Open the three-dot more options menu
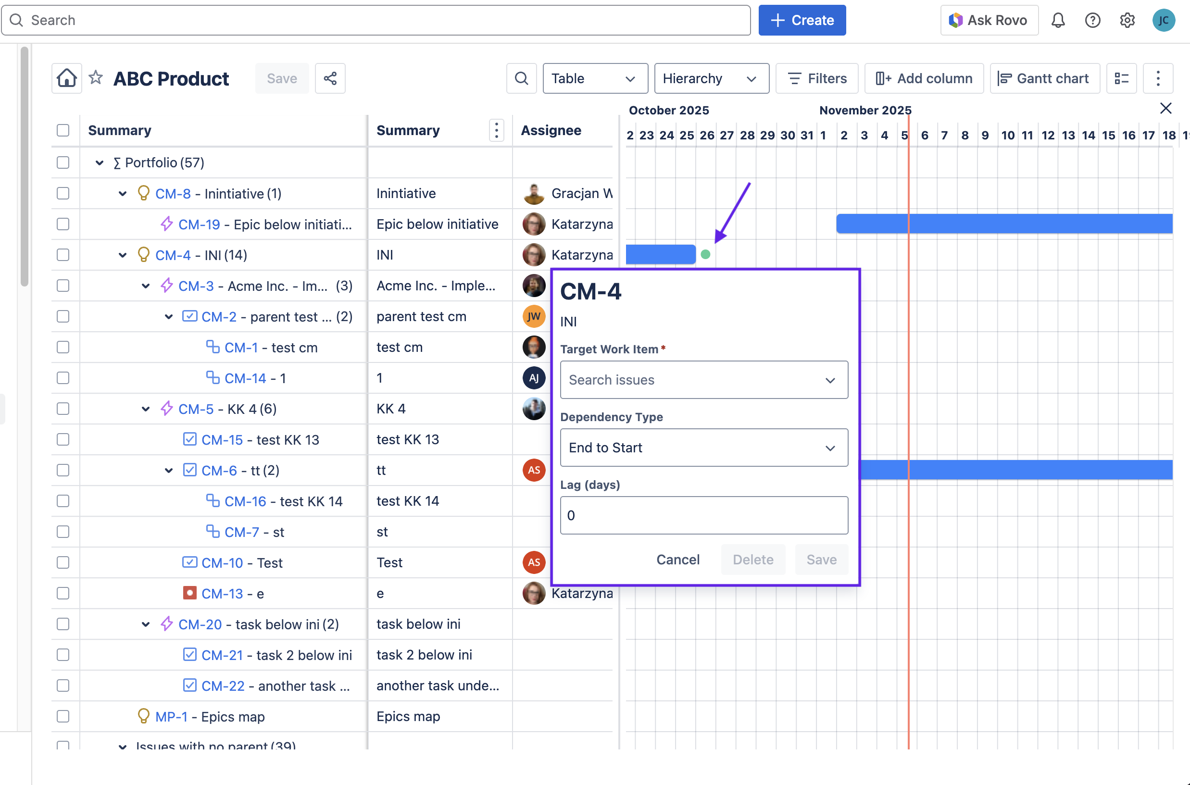Screen dimensions: 1190x785 1158,78
